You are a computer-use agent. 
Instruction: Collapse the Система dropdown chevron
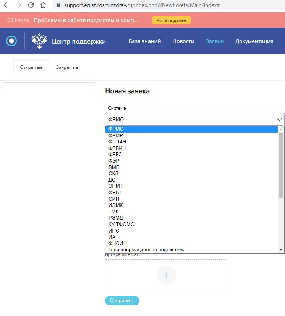coord(279,119)
